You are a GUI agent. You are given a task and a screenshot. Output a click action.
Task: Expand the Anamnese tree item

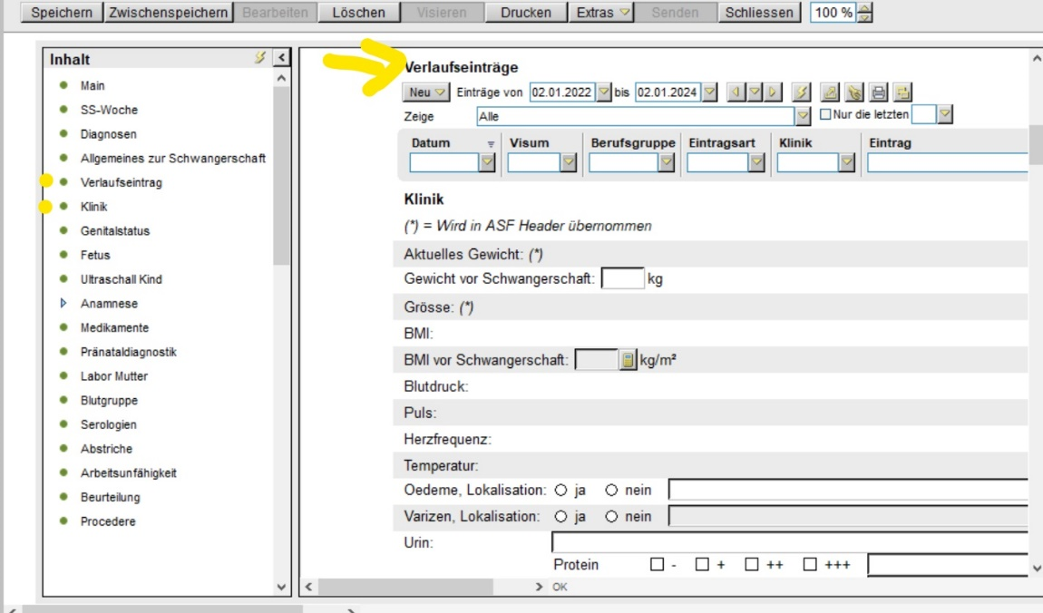tap(63, 304)
